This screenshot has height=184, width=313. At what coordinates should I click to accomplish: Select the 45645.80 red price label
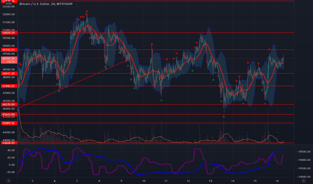pos(9,114)
